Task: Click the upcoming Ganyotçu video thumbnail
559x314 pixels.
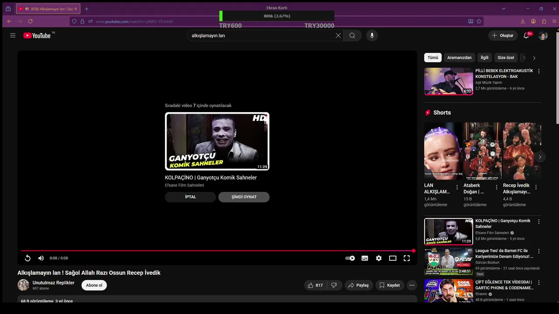Action: (x=217, y=141)
